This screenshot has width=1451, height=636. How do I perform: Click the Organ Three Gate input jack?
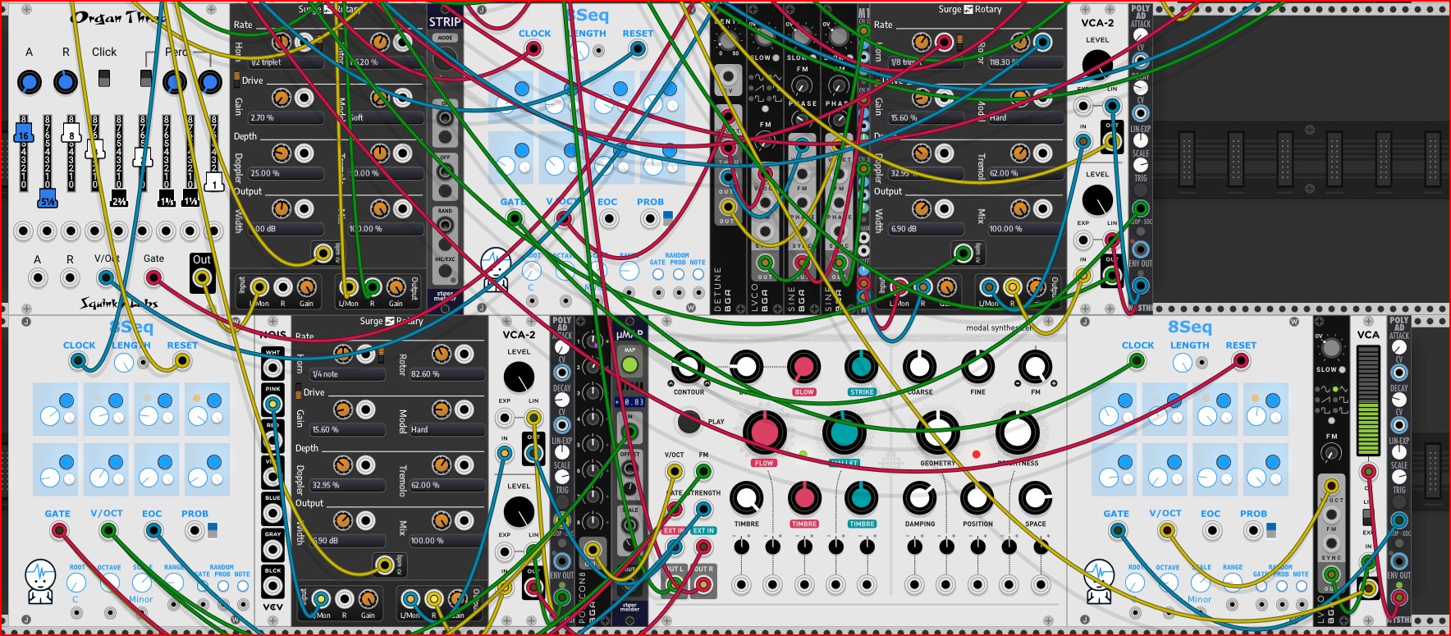pos(153,278)
